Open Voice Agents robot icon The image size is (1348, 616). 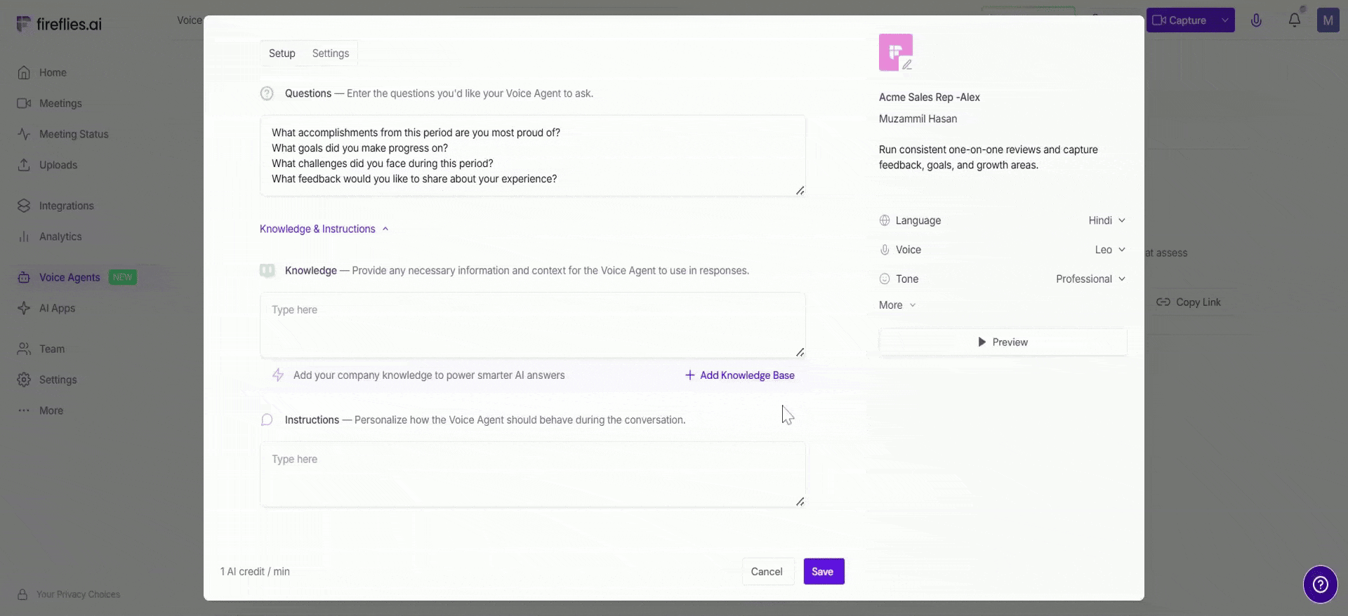coord(24,277)
